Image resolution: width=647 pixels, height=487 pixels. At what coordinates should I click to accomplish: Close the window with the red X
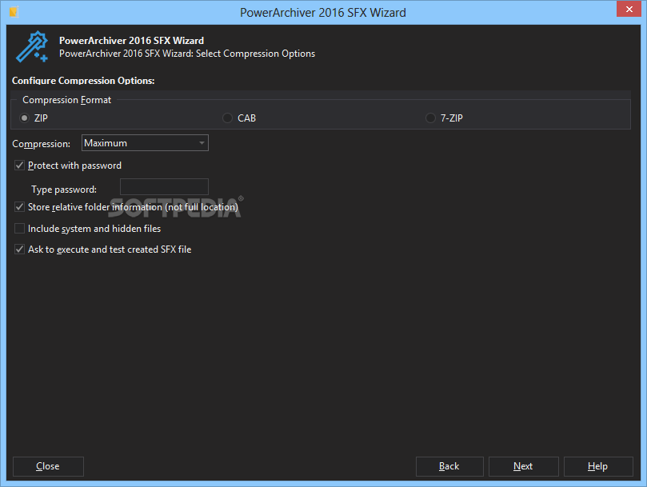pos(629,9)
